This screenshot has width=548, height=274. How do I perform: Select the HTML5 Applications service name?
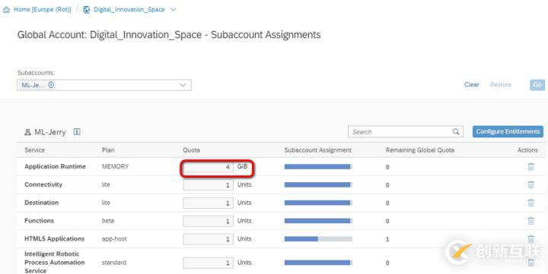55,239
